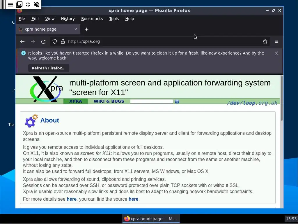
Task: Open the Bookmarks menu
Action: pos(92,19)
